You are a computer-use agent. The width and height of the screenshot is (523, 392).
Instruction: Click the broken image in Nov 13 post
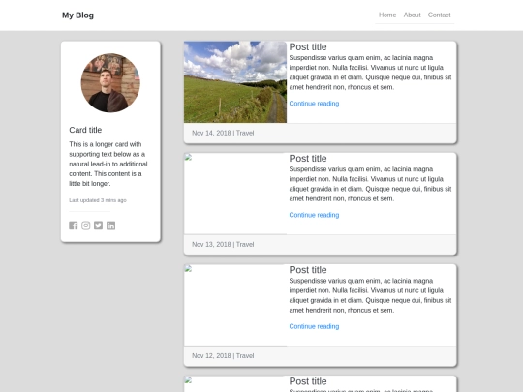tap(235, 194)
